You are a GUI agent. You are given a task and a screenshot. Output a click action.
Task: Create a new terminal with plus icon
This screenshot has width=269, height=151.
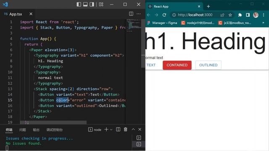point(106,130)
